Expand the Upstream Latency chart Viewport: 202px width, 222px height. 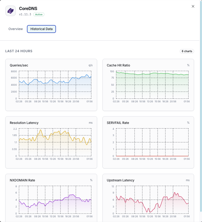point(148,200)
